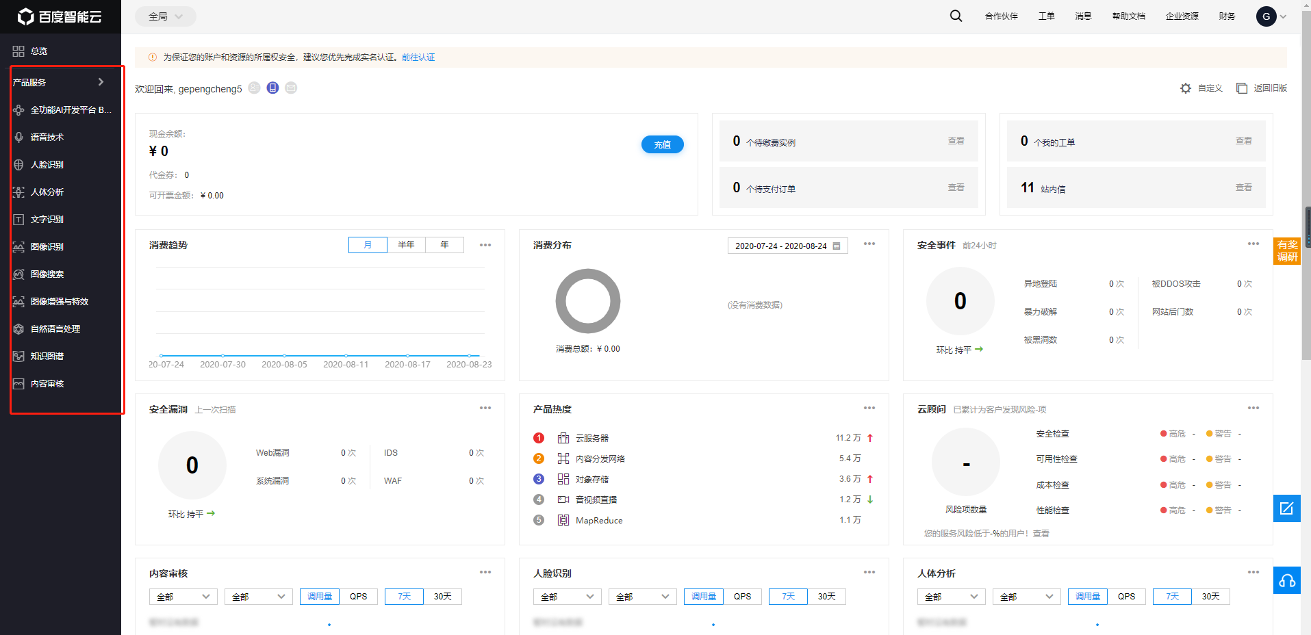Select 月 in 消费趋势 range
This screenshot has height=635, width=1311.
point(368,245)
